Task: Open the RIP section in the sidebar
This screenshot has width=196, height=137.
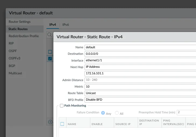Action: (11, 43)
